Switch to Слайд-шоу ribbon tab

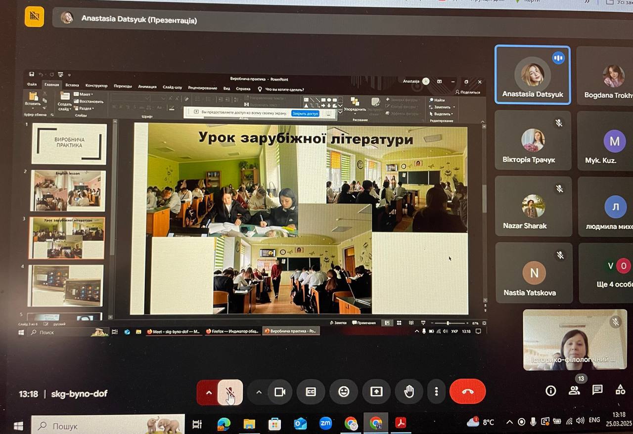tap(172, 87)
